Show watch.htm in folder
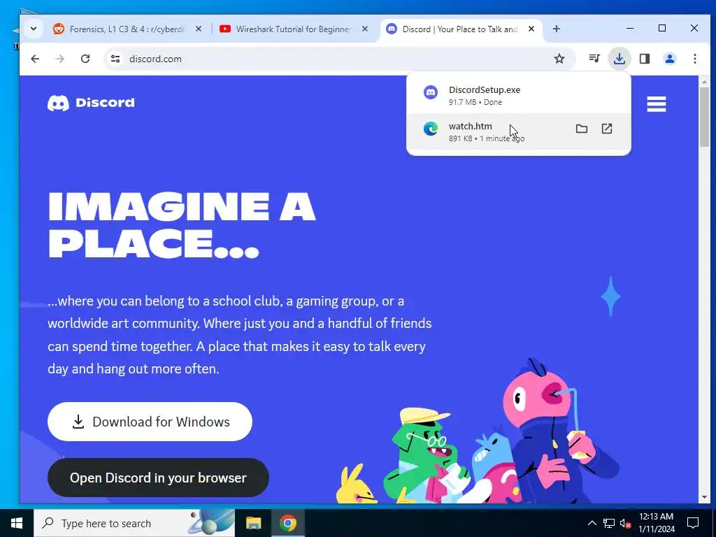The image size is (716, 537). (581, 129)
